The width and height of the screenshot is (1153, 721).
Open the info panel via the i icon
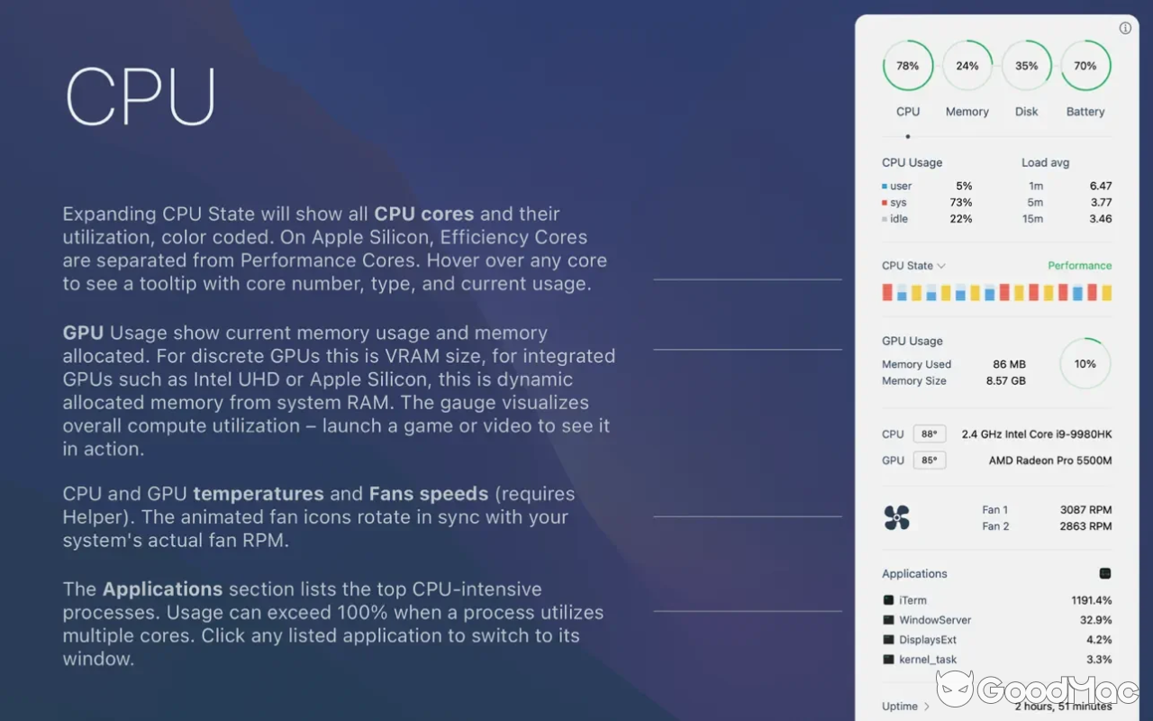[1125, 28]
